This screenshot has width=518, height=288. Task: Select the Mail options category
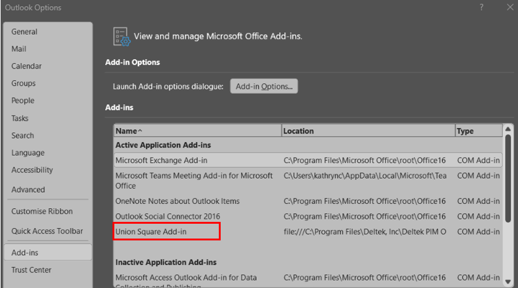point(19,49)
